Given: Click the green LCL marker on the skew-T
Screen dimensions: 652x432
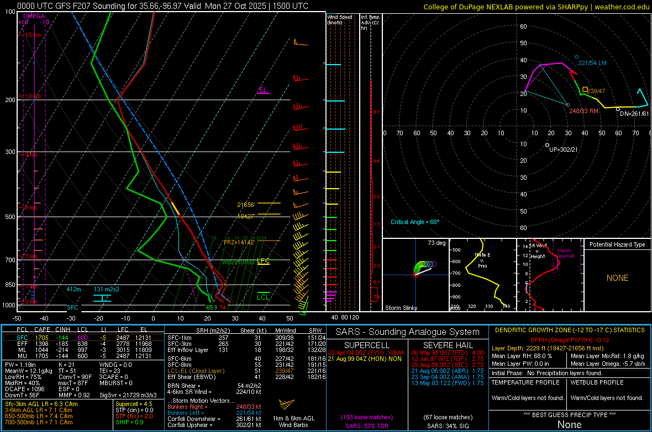Looking at the screenshot, I should 263,296.
